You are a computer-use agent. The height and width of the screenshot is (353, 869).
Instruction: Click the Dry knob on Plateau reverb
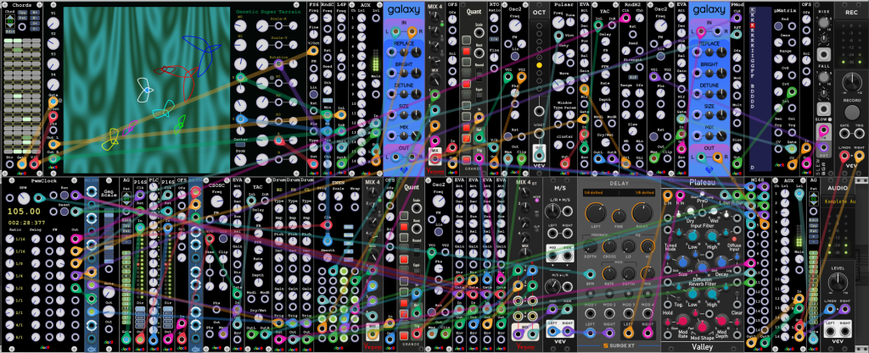tap(690, 211)
